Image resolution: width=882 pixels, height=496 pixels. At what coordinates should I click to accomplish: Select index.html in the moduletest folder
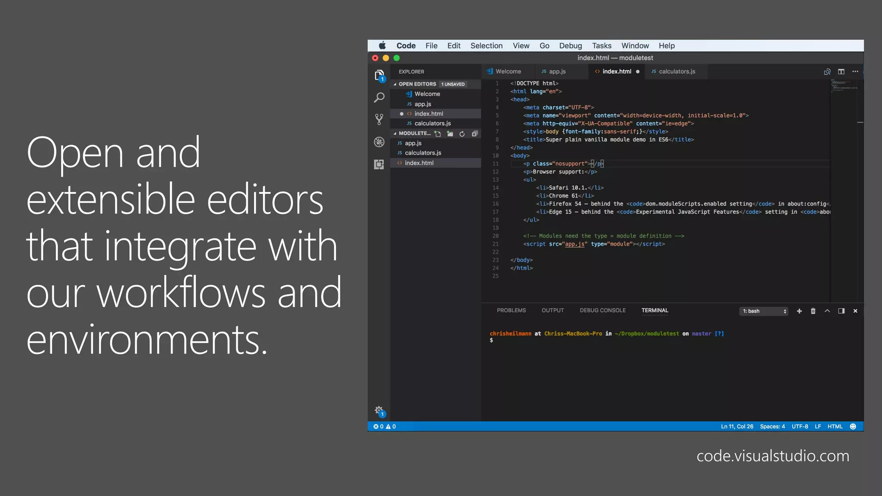(x=436, y=163)
